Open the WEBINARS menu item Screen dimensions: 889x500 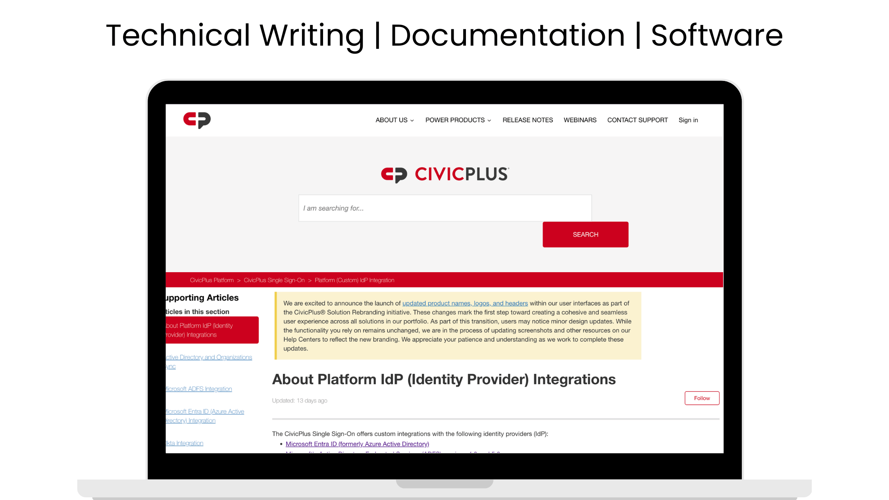tap(579, 120)
